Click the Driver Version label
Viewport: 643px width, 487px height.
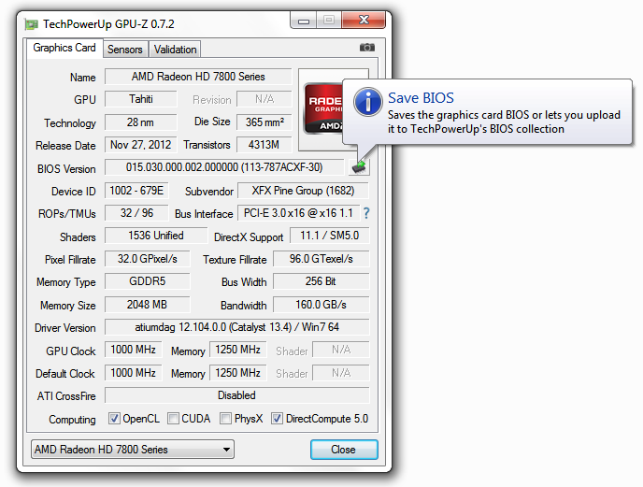pos(65,328)
